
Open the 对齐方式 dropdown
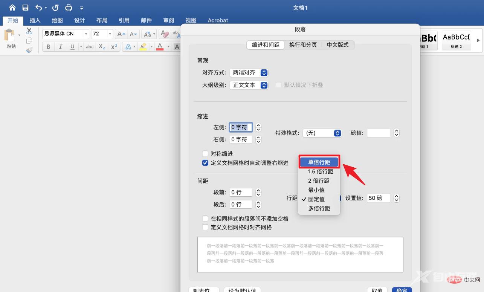[x=249, y=73]
